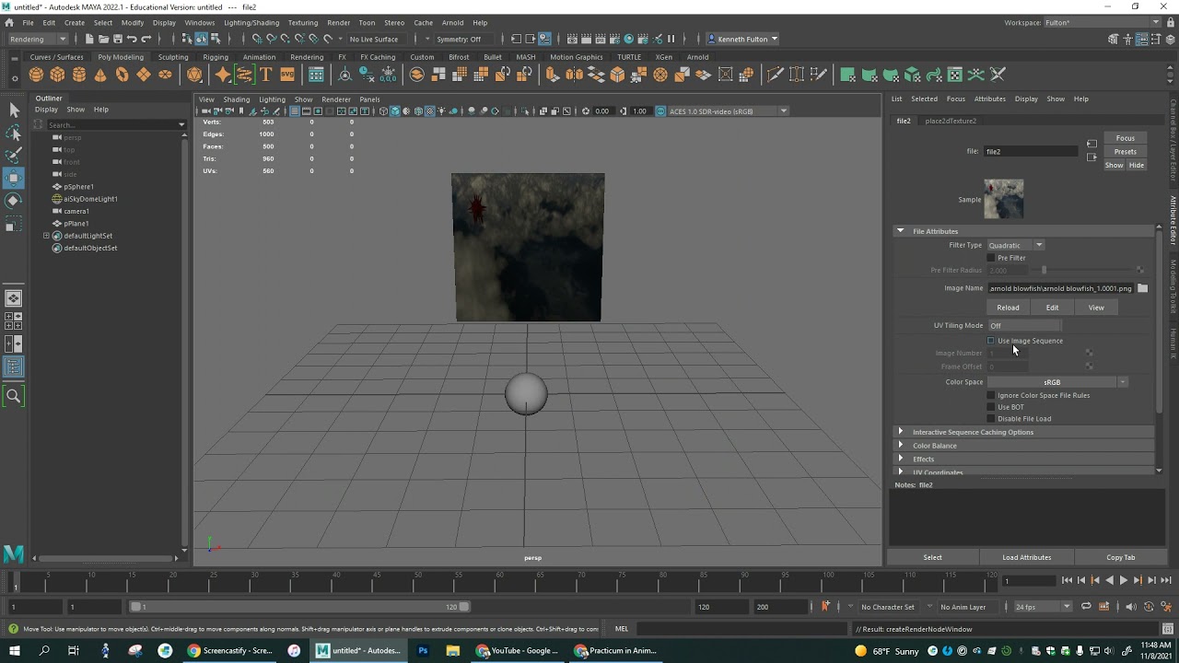Screen dimensions: 1179x663
Task: Click the playback range slider bar
Action: tap(300, 607)
